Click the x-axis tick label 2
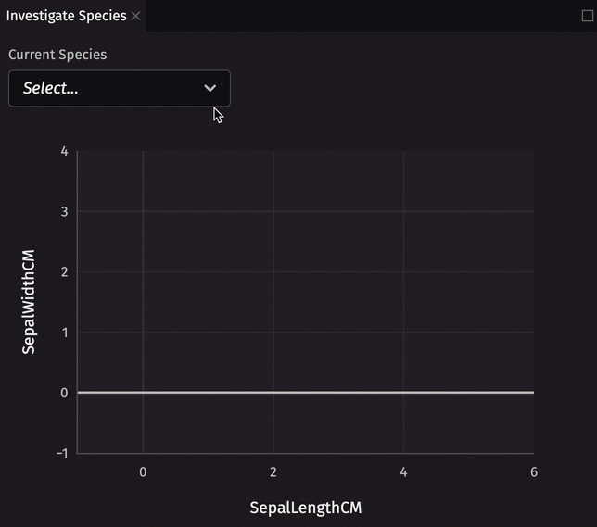Image resolution: width=597 pixels, height=527 pixels. [x=273, y=471]
